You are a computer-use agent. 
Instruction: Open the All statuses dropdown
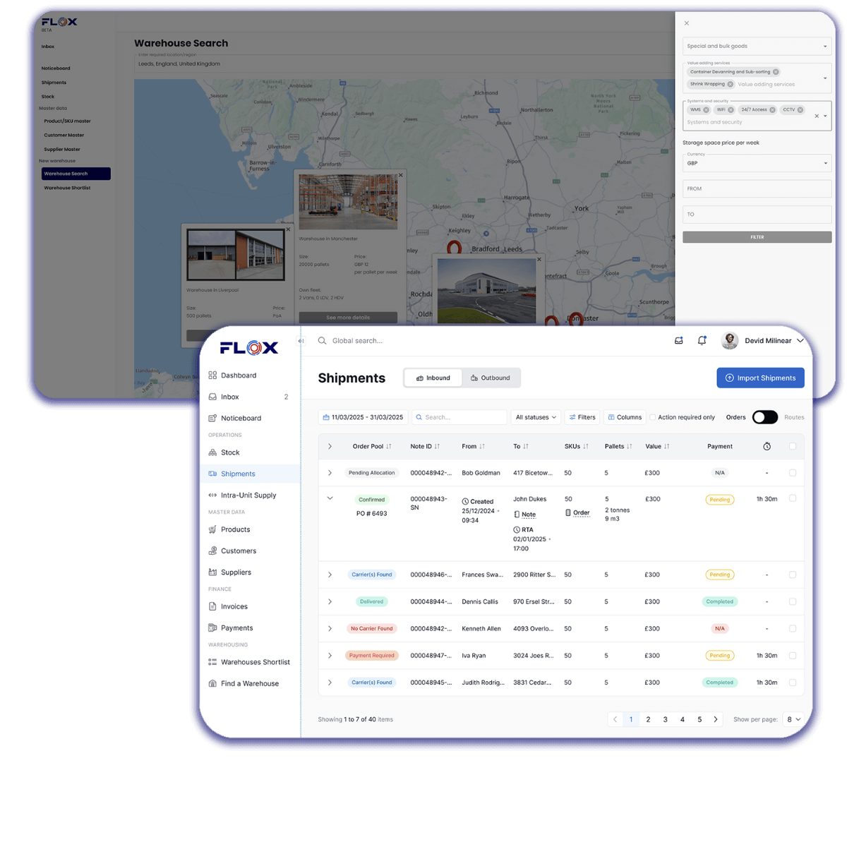[536, 417]
